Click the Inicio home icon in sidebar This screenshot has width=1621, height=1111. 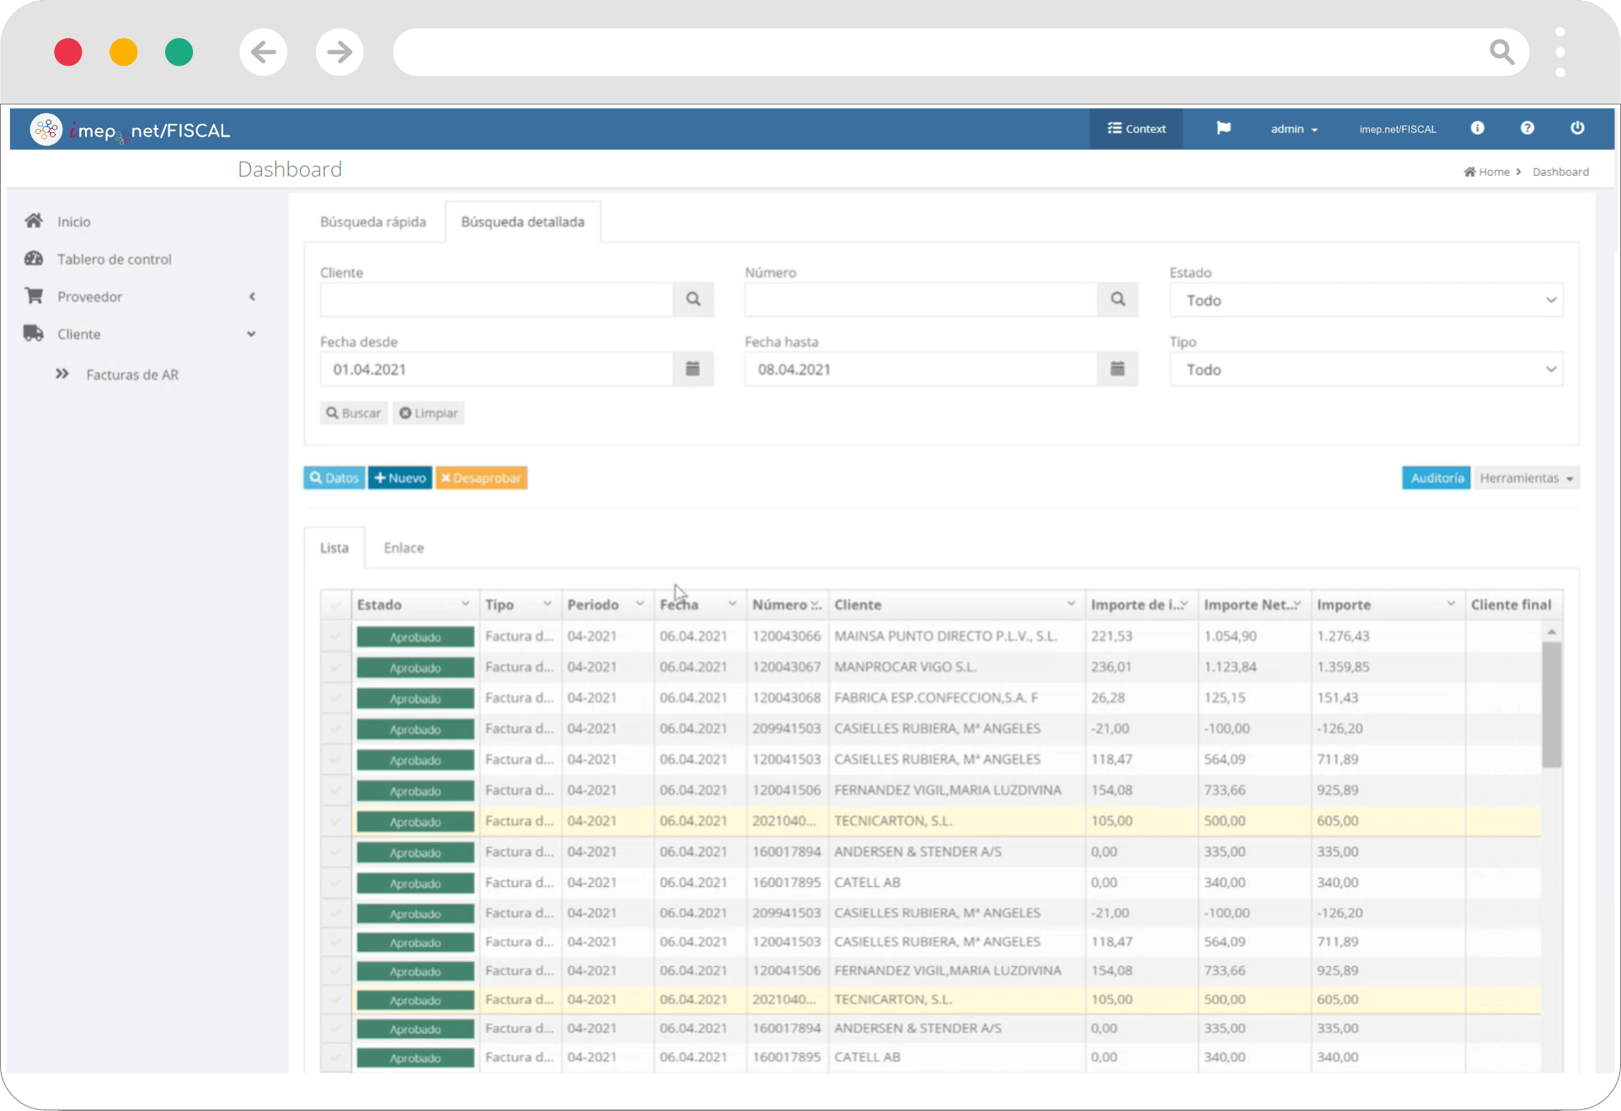pos(34,221)
